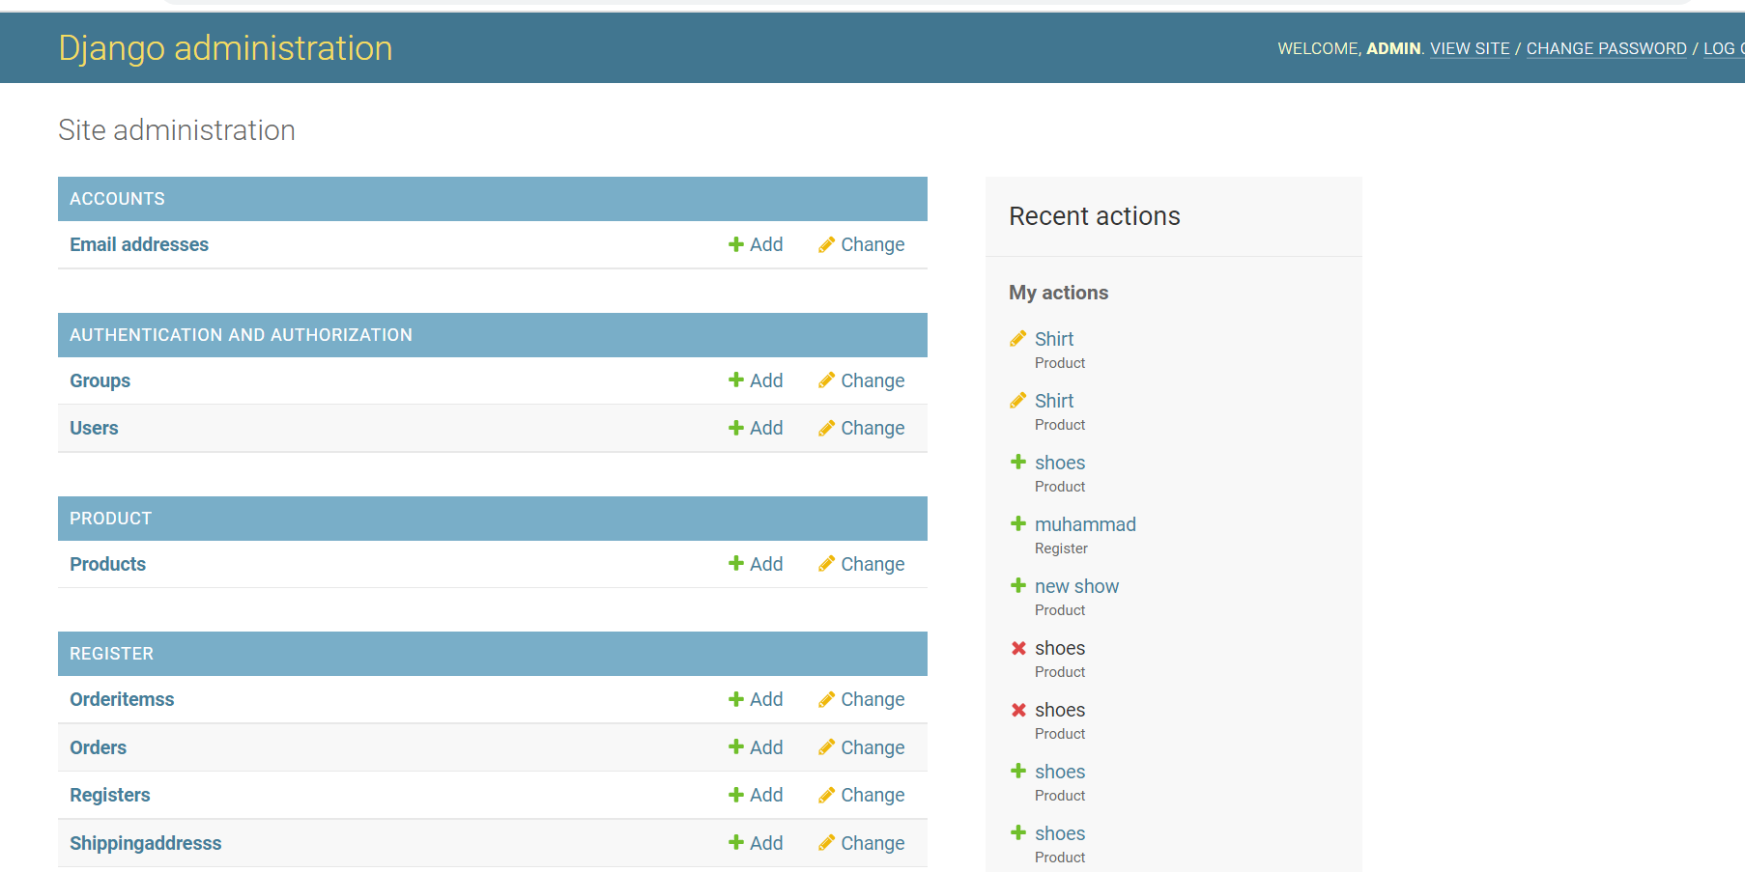Click the Change pencil icon for Users
Screen dimensions: 1745x872
[x=826, y=428]
